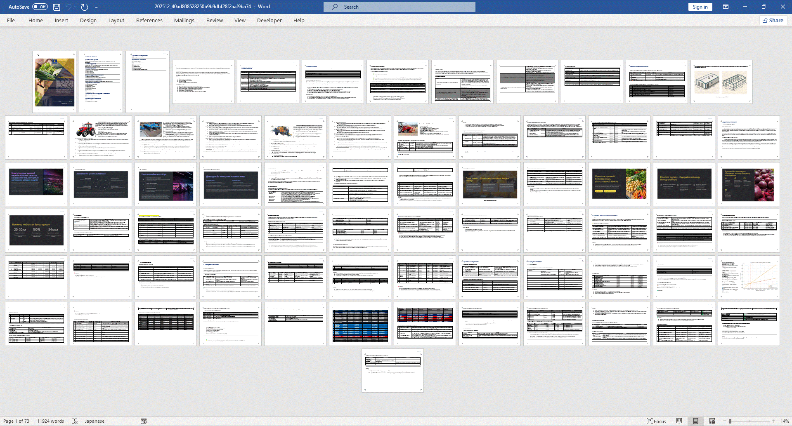Switch to Read Mode view icon

click(679, 421)
